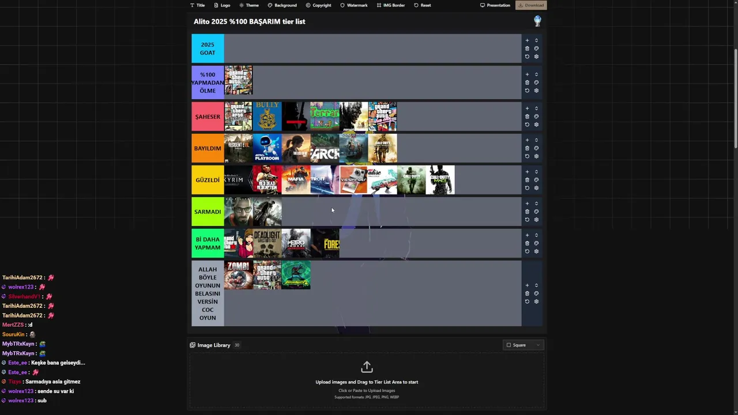This screenshot has width=738, height=415.
Task: Select the red ŞAHESER tier label
Action: click(208, 116)
